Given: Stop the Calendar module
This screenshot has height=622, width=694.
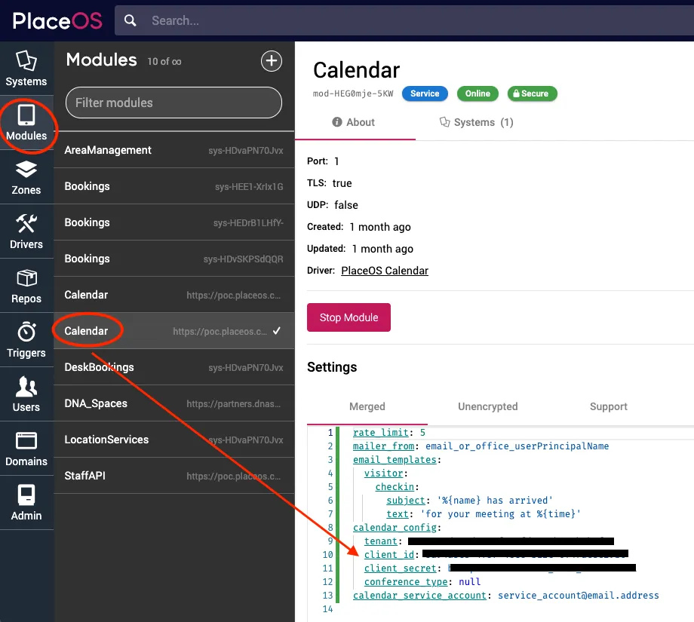Looking at the screenshot, I should click(349, 317).
